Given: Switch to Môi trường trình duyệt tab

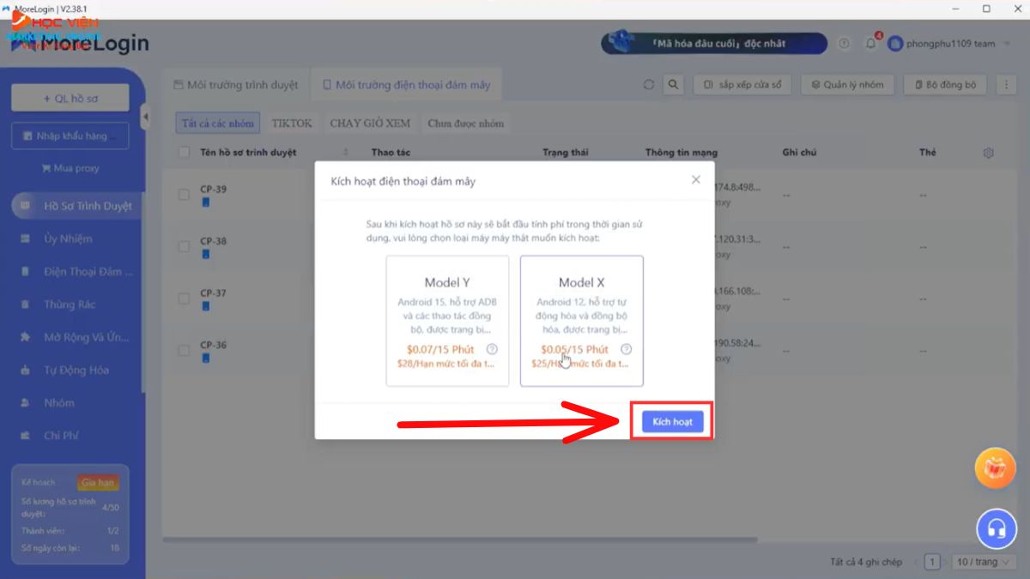Looking at the screenshot, I should 236,85.
